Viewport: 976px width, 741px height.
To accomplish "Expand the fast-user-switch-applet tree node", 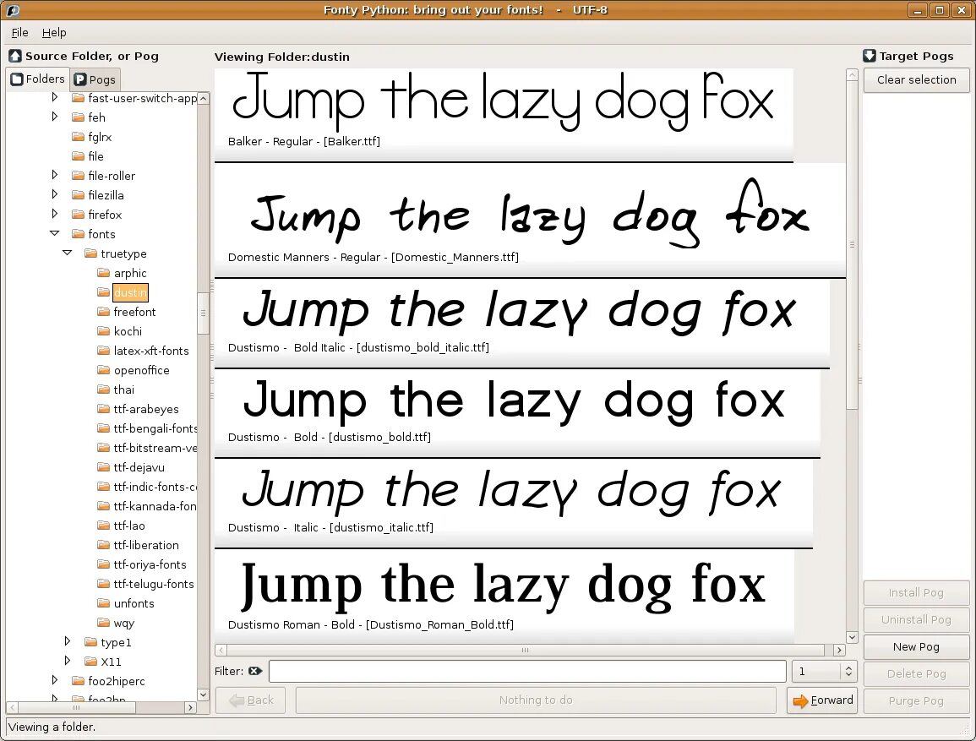I will pos(55,98).
